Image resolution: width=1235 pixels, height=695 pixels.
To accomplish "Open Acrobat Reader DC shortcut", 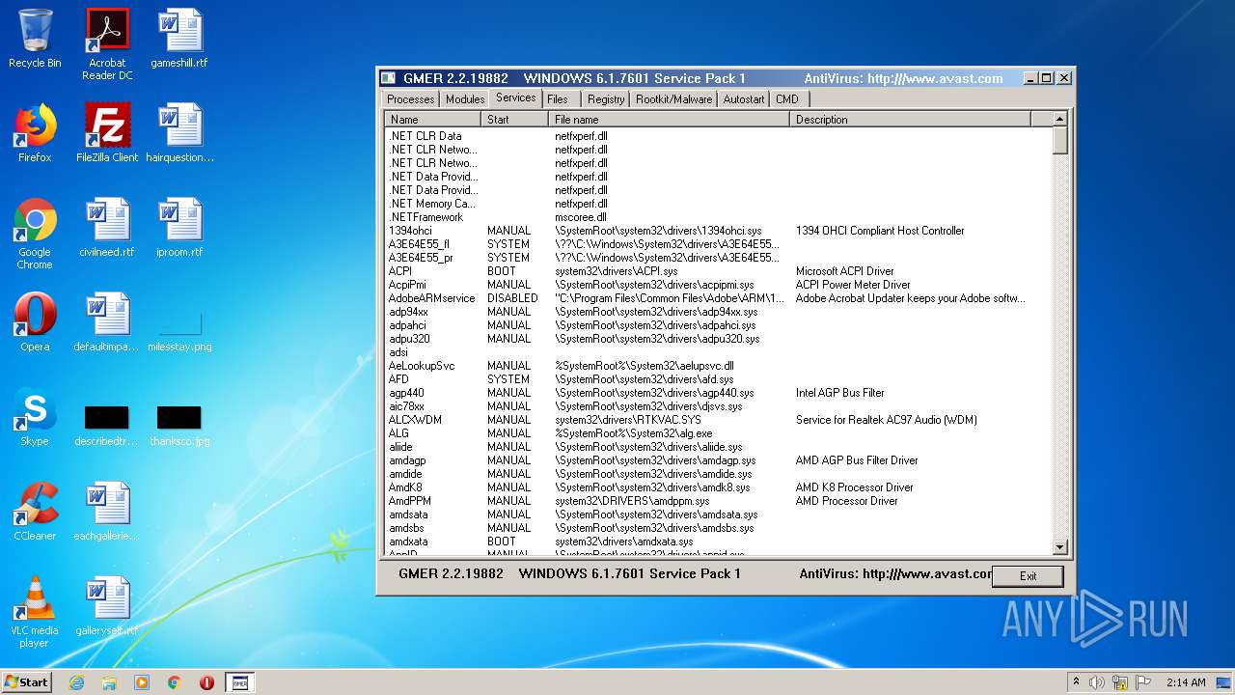I will coord(107,44).
